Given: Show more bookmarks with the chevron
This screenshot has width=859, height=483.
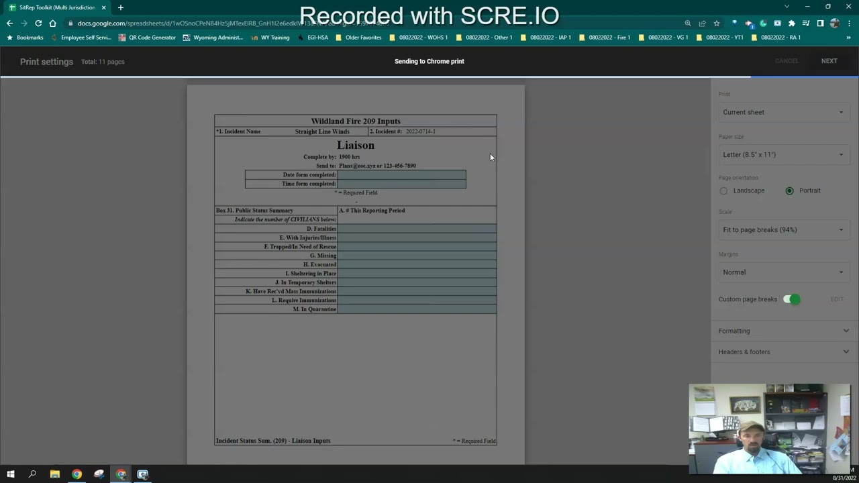Looking at the screenshot, I should [848, 38].
